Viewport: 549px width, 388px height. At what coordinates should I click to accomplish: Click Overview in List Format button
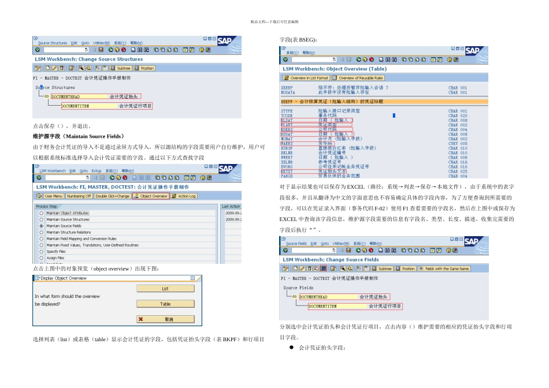click(306, 78)
